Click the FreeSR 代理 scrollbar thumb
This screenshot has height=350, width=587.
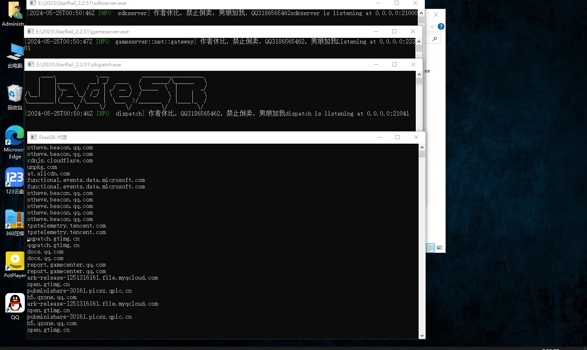pyautogui.click(x=422, y=154)
